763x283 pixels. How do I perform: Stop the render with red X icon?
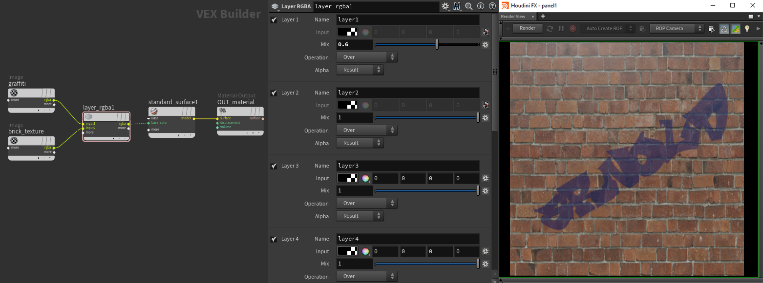573,29
